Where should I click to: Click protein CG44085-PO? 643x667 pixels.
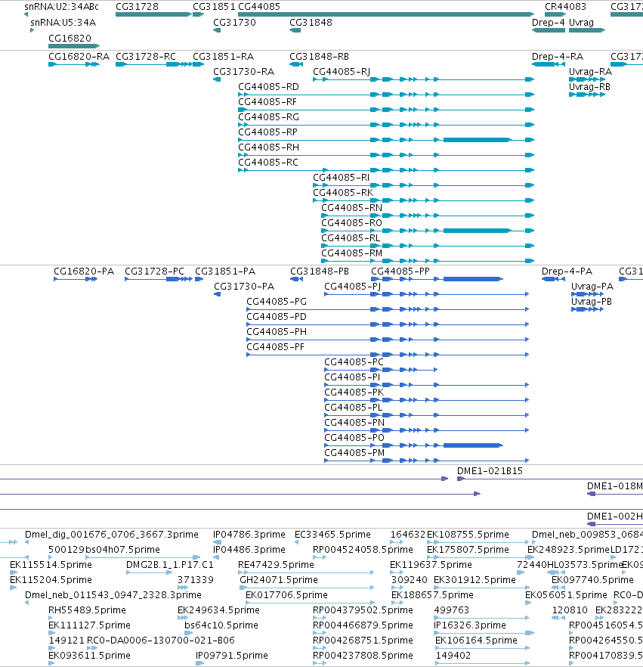tap(413, 445)
